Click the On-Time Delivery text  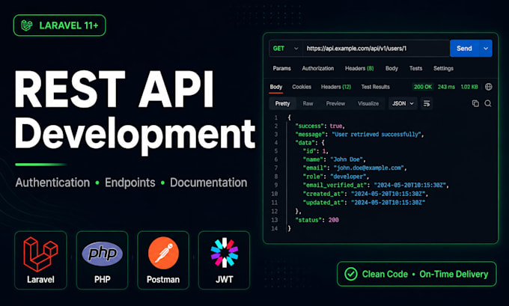[454, 274]
